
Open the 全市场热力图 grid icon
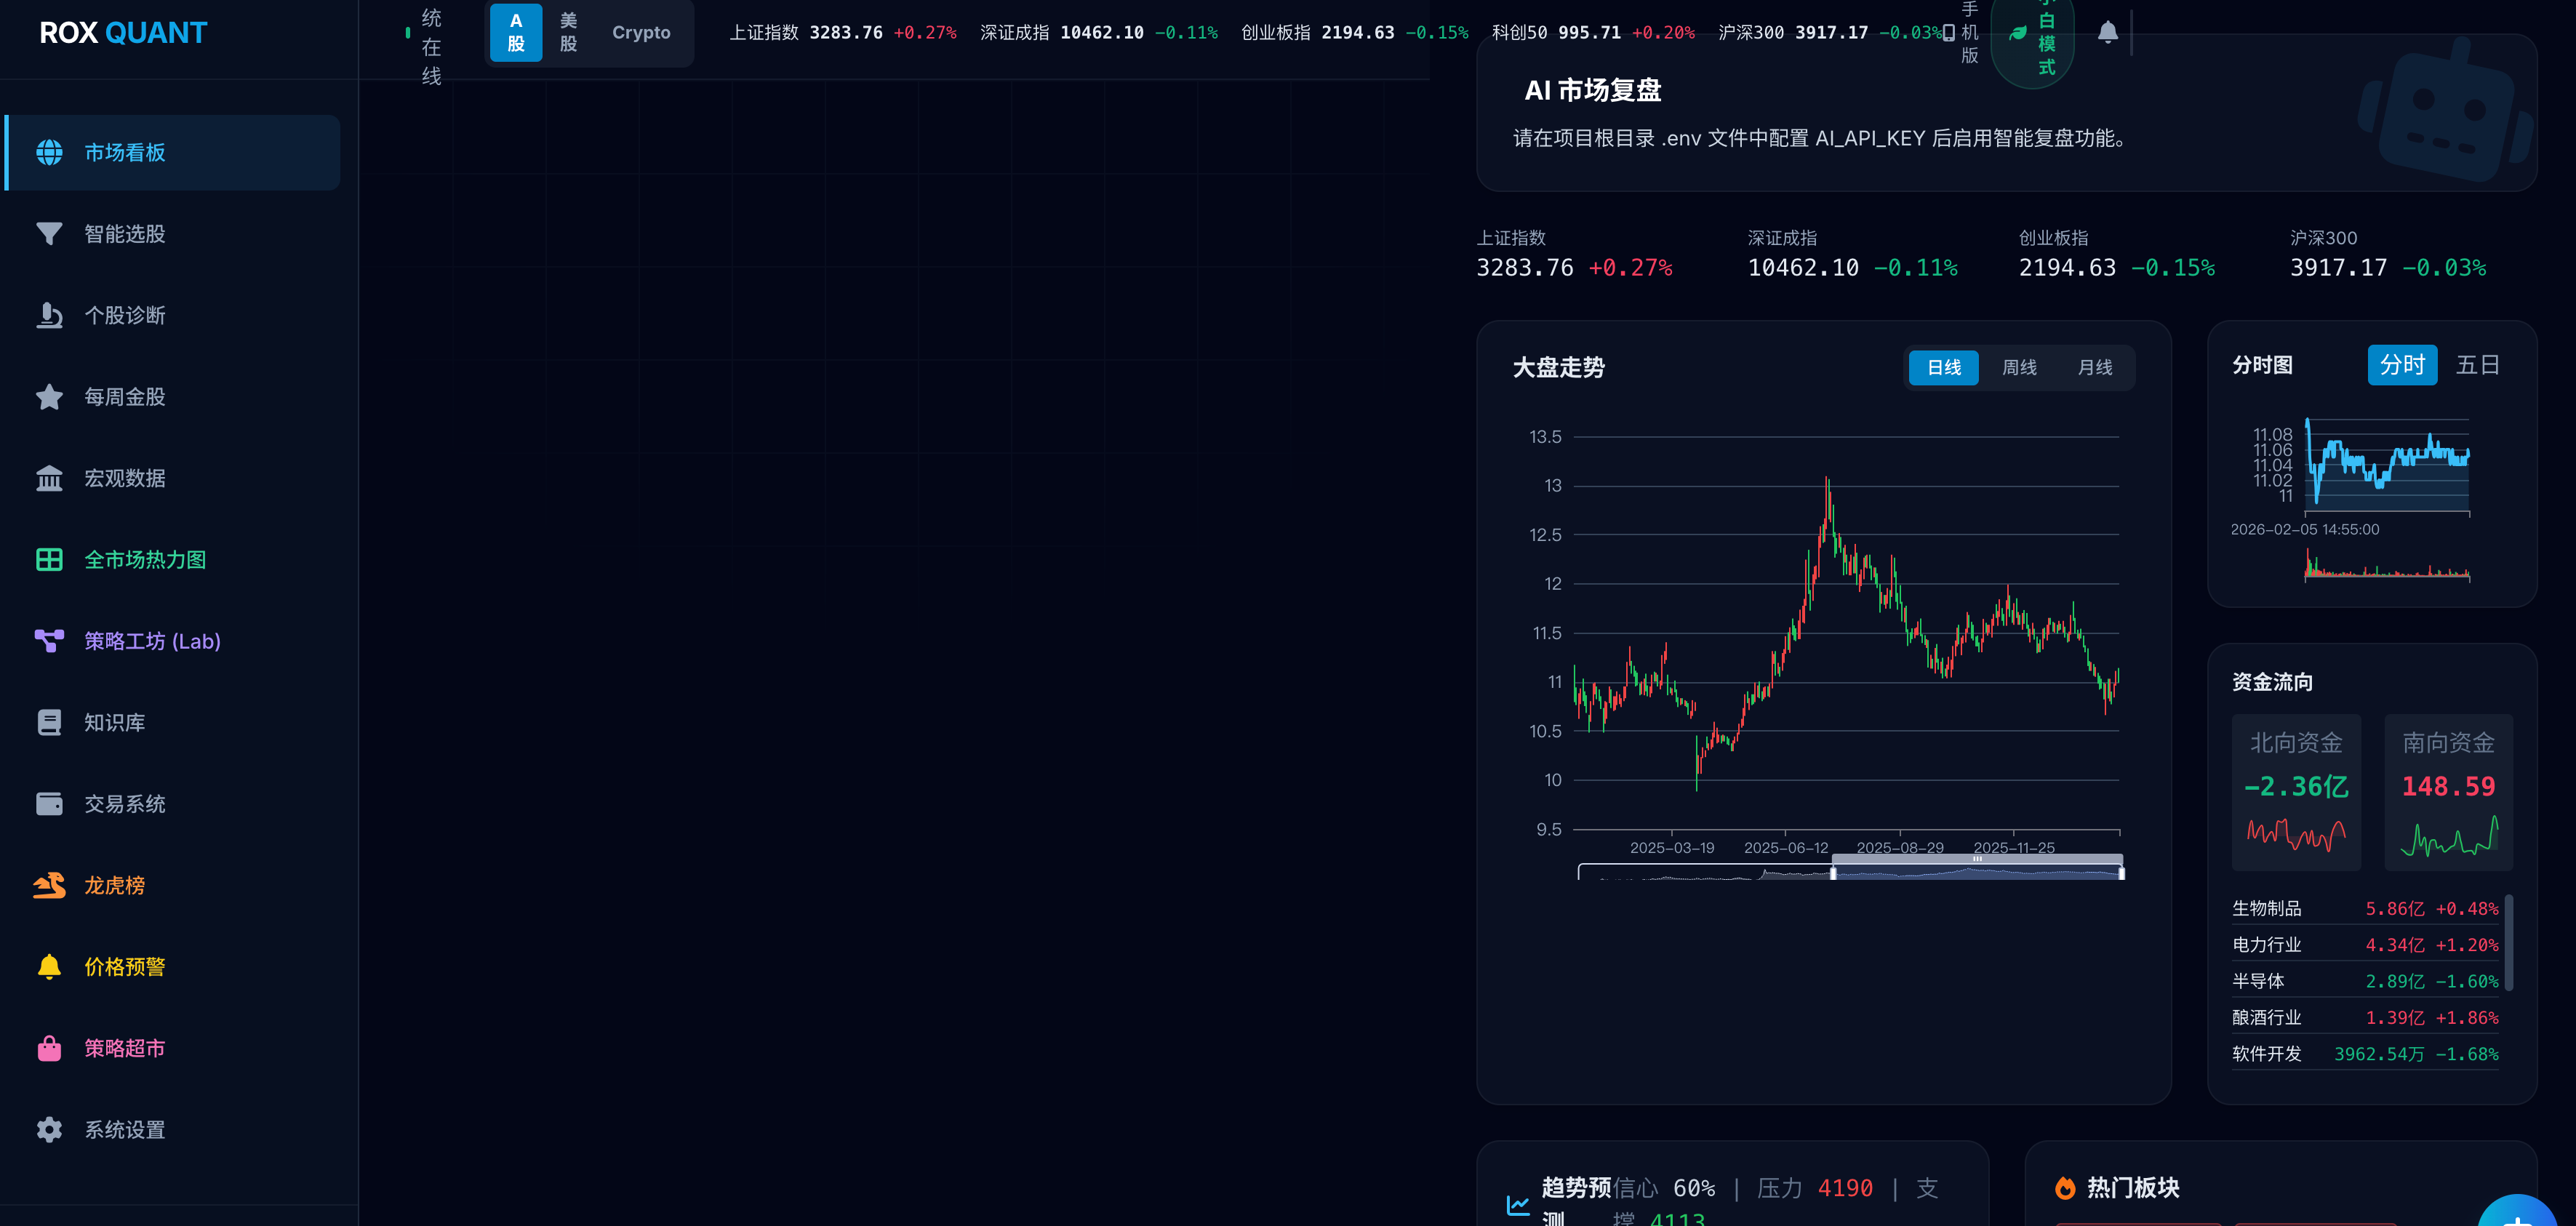coord(49,559)
